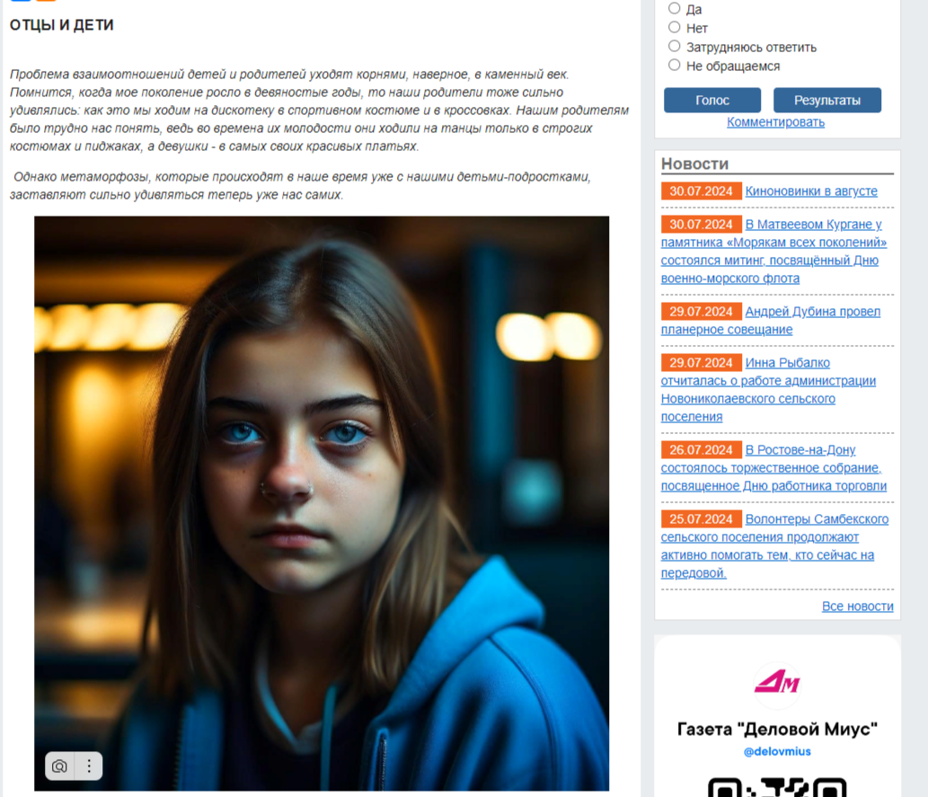928x797 pixels.
Task: Click the 'Газета "Деловой Миус"' title
Action: 777,729
